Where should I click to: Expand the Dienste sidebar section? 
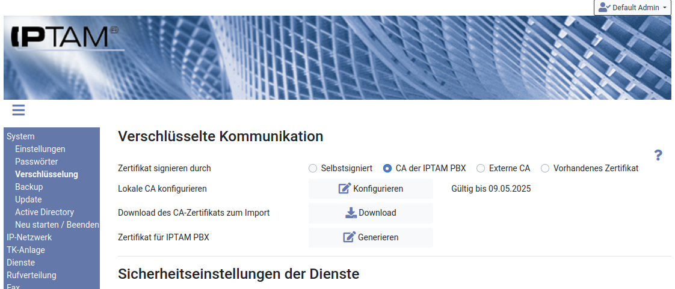[x=20, y=263]
